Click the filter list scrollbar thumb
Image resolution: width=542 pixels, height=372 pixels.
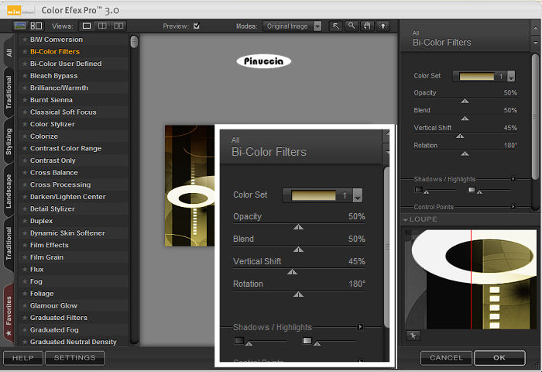pos(134,42)
